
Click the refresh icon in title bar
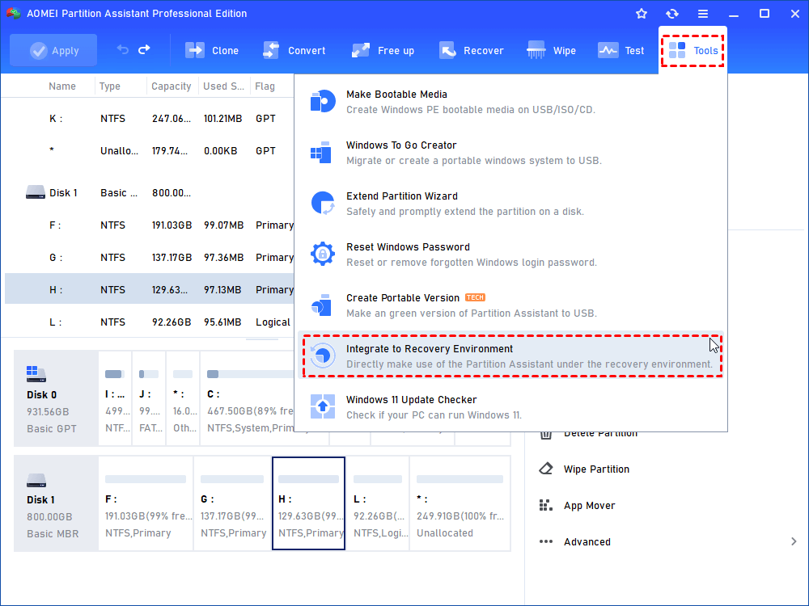(671, 14)
